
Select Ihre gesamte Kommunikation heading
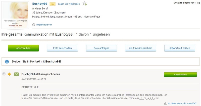pos(56,34)
